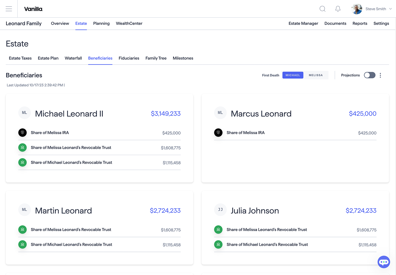Expand the Steve Smith account dropdown

click(x=391, y=9)
